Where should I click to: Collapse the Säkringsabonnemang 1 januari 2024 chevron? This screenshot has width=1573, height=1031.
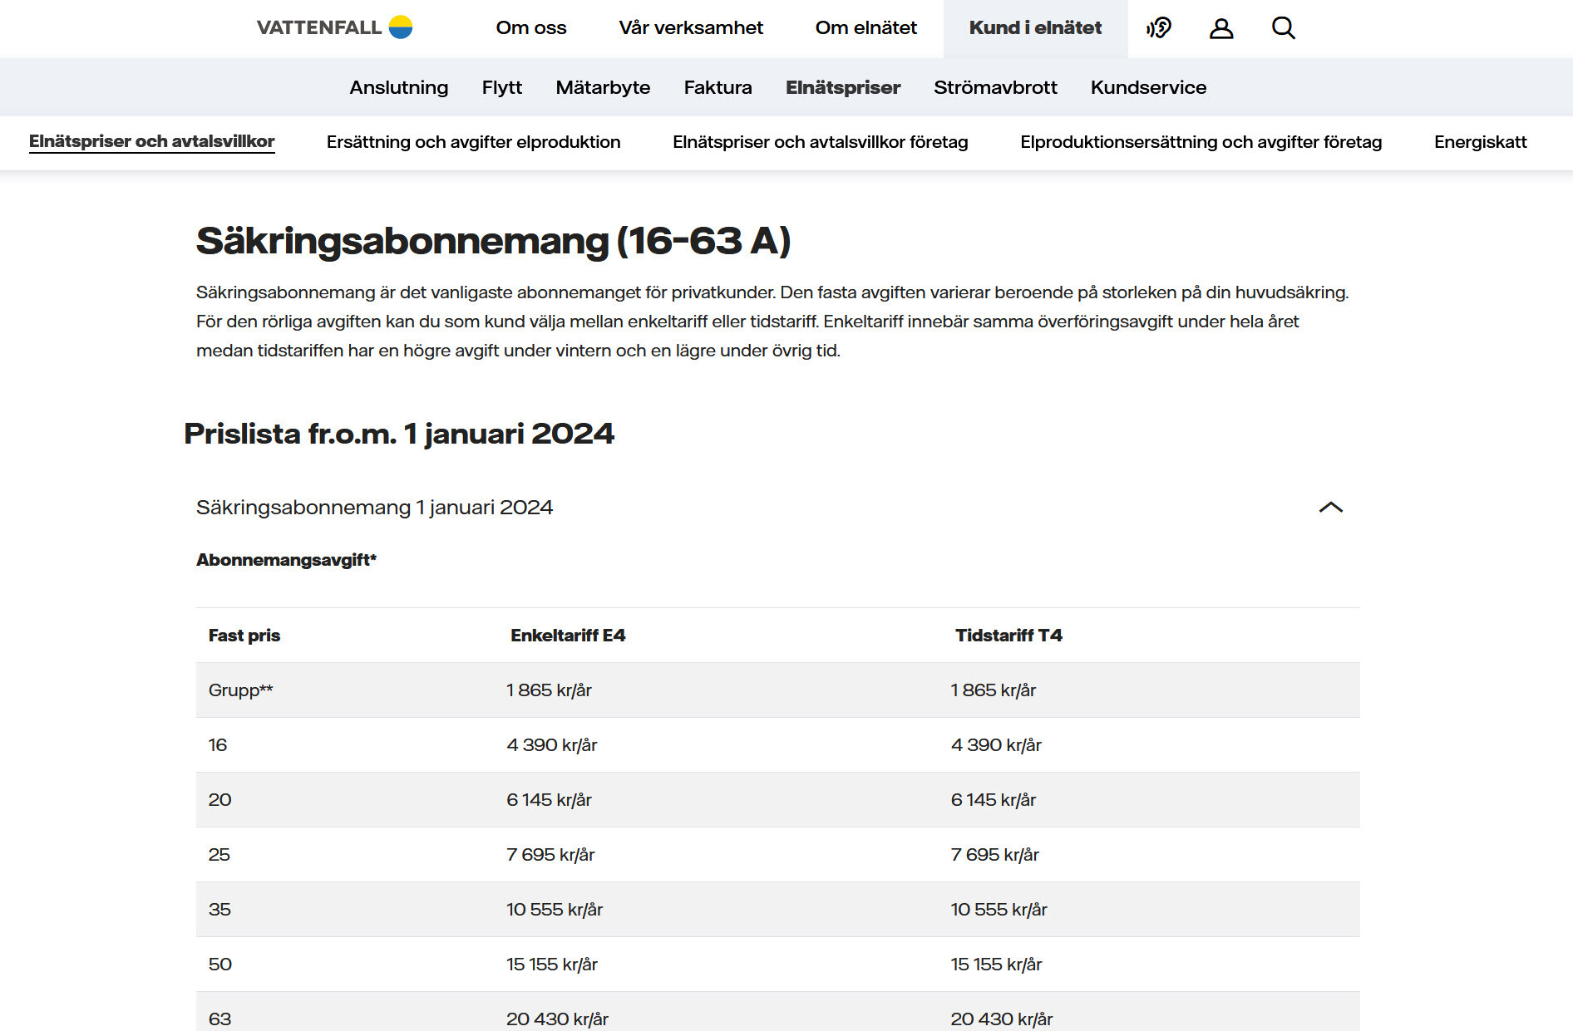[1330, 508]
